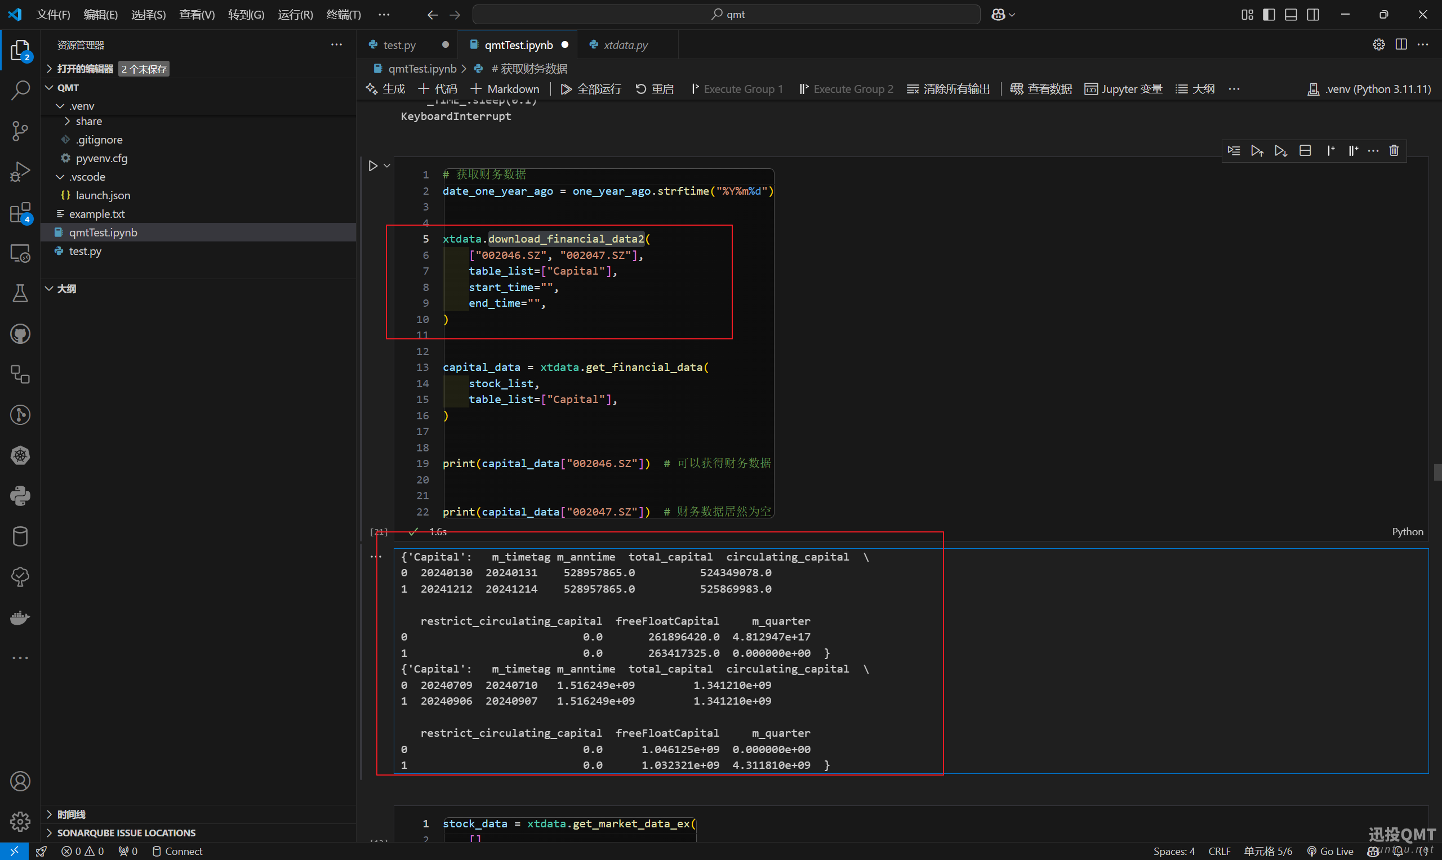Open the Extensions view

pyautogui.click(x=20, y=213)
